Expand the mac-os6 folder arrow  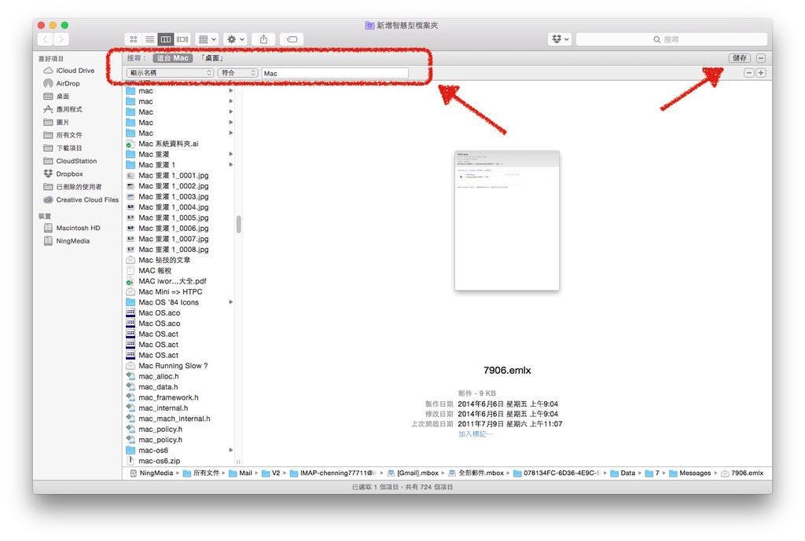coord(231,450)
